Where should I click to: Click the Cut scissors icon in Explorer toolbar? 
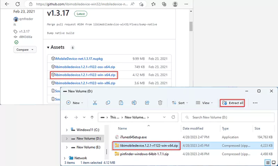pyautogui.click(x=95, y=103)
